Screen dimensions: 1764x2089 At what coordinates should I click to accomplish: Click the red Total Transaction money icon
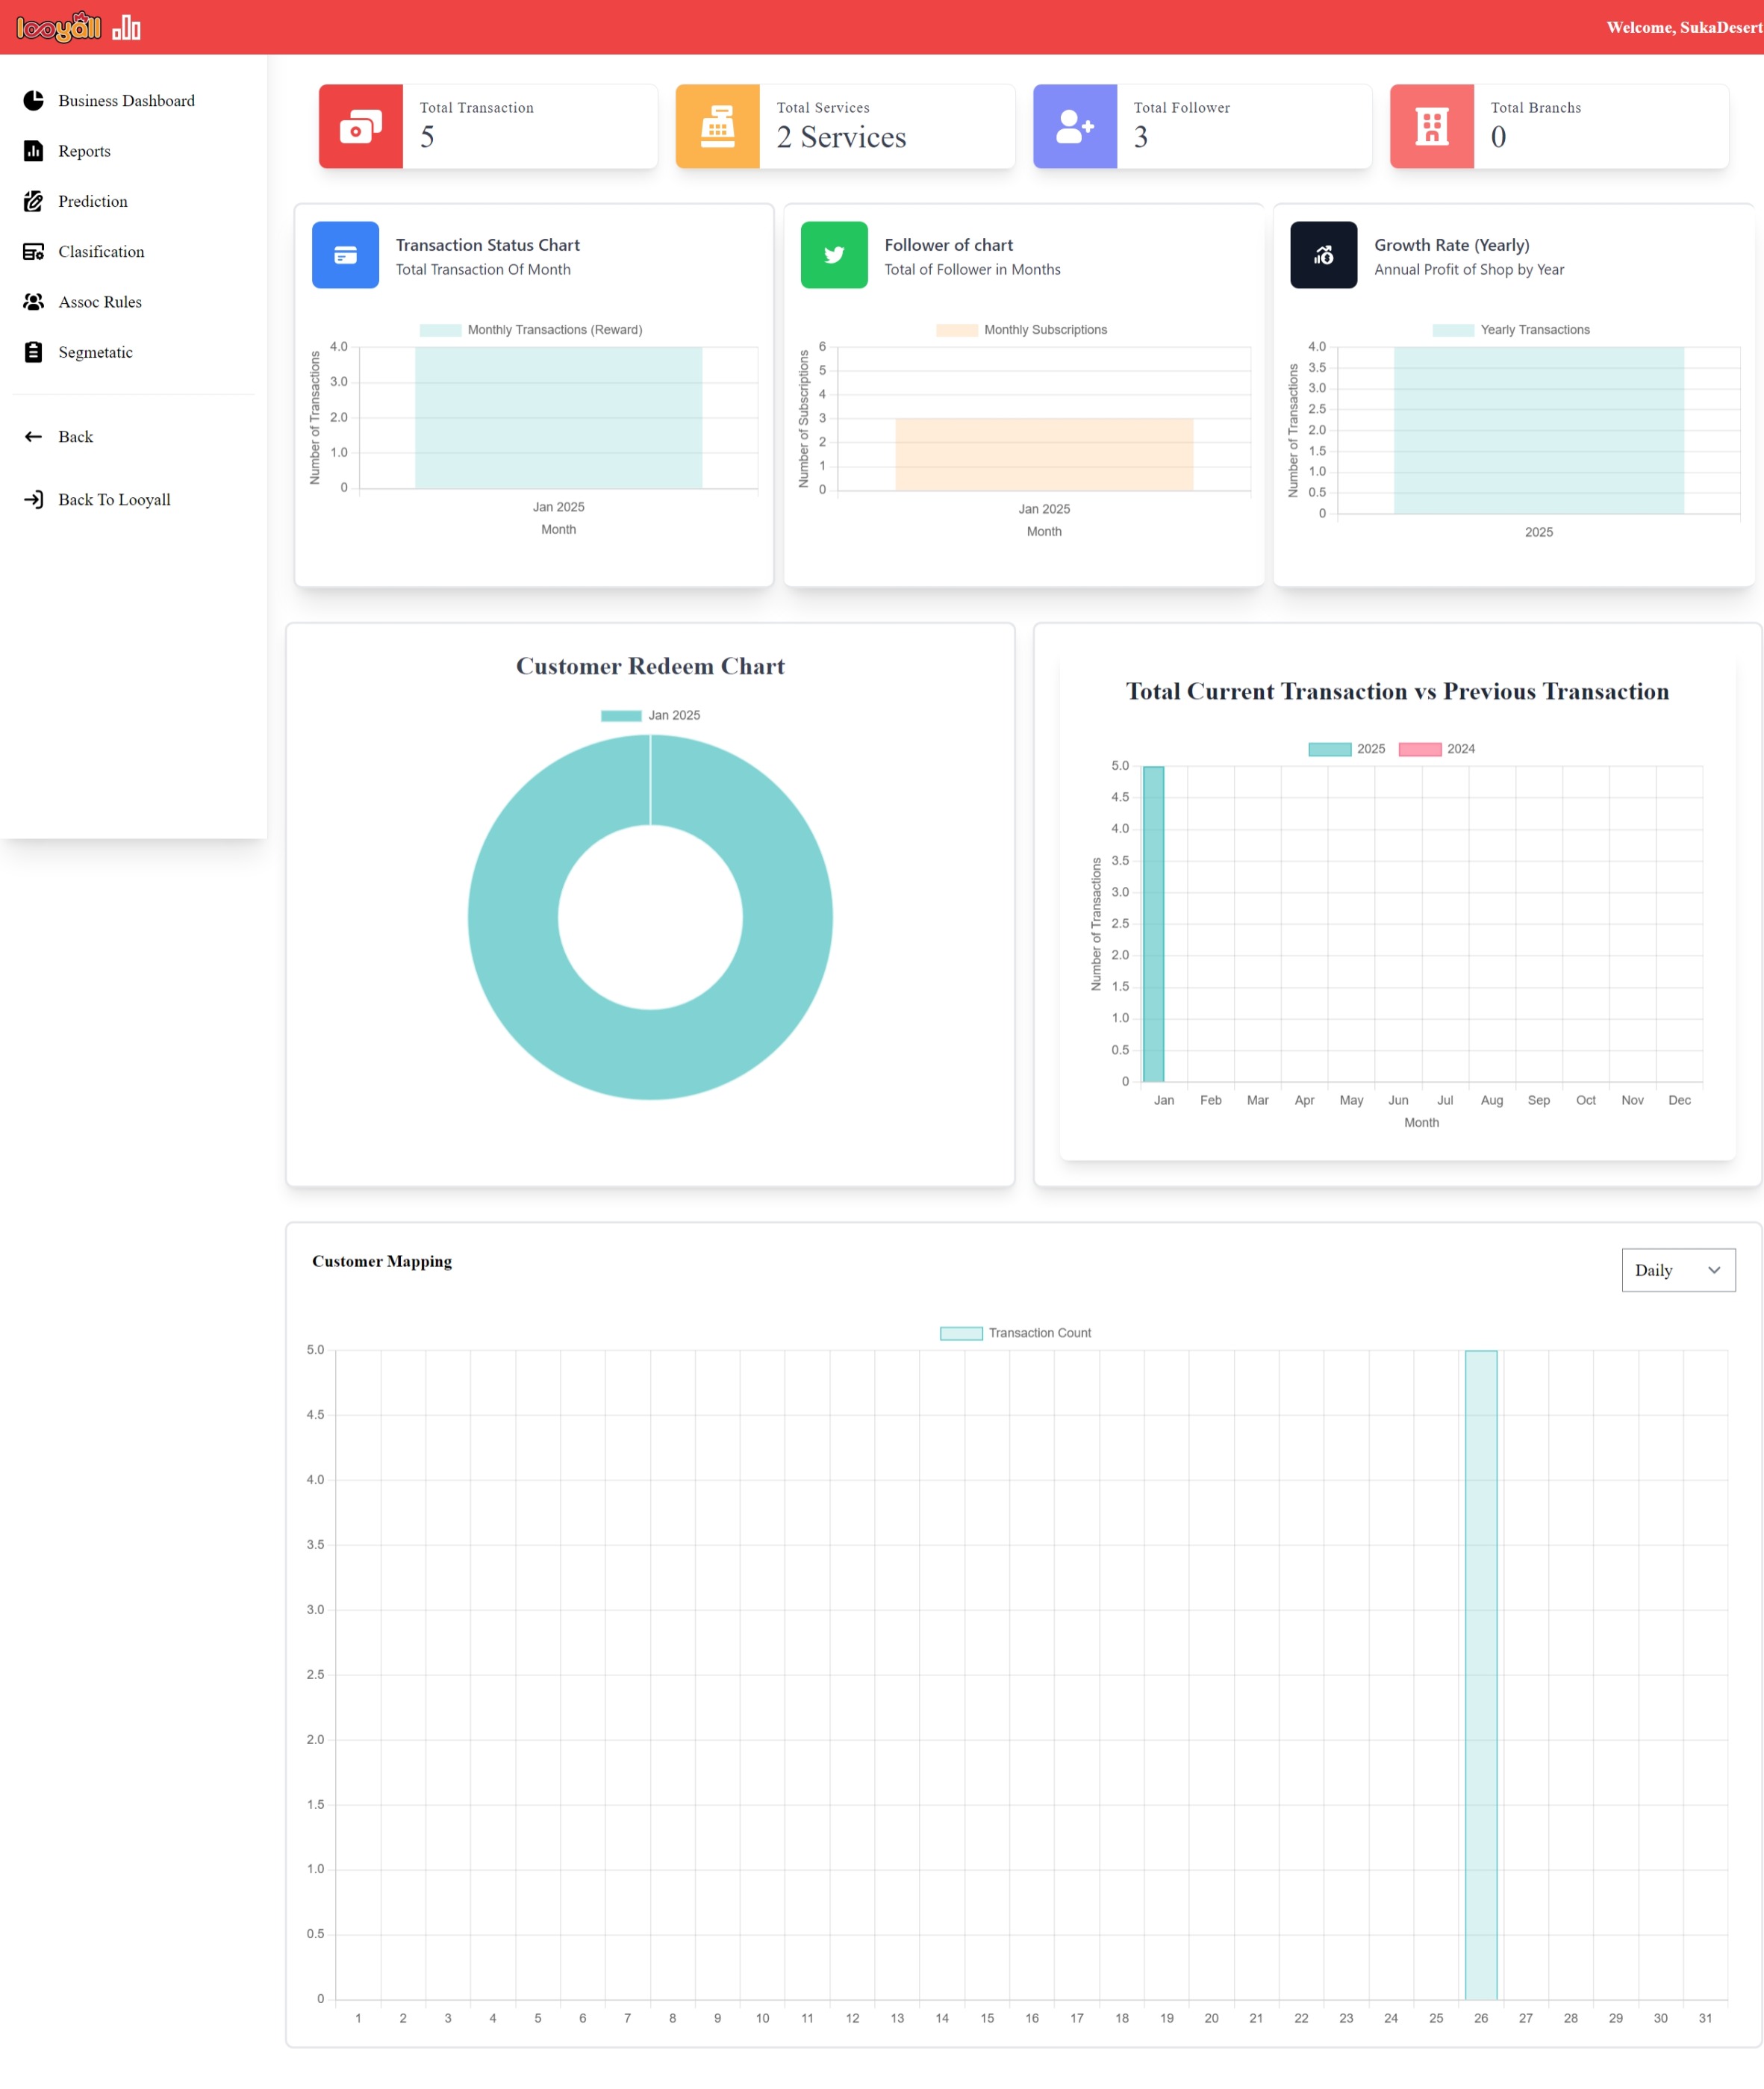[x=361, y=127]
